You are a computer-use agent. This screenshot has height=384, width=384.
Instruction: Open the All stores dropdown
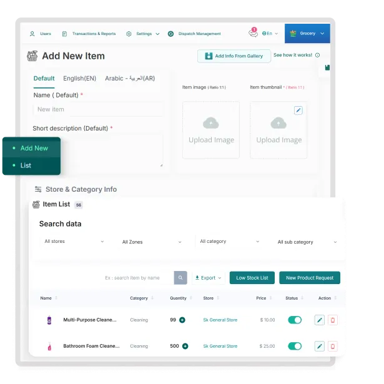click(x=74, y=242)
